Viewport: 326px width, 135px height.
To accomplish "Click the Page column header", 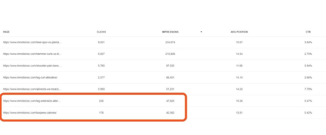I will [x=6, y=32].
